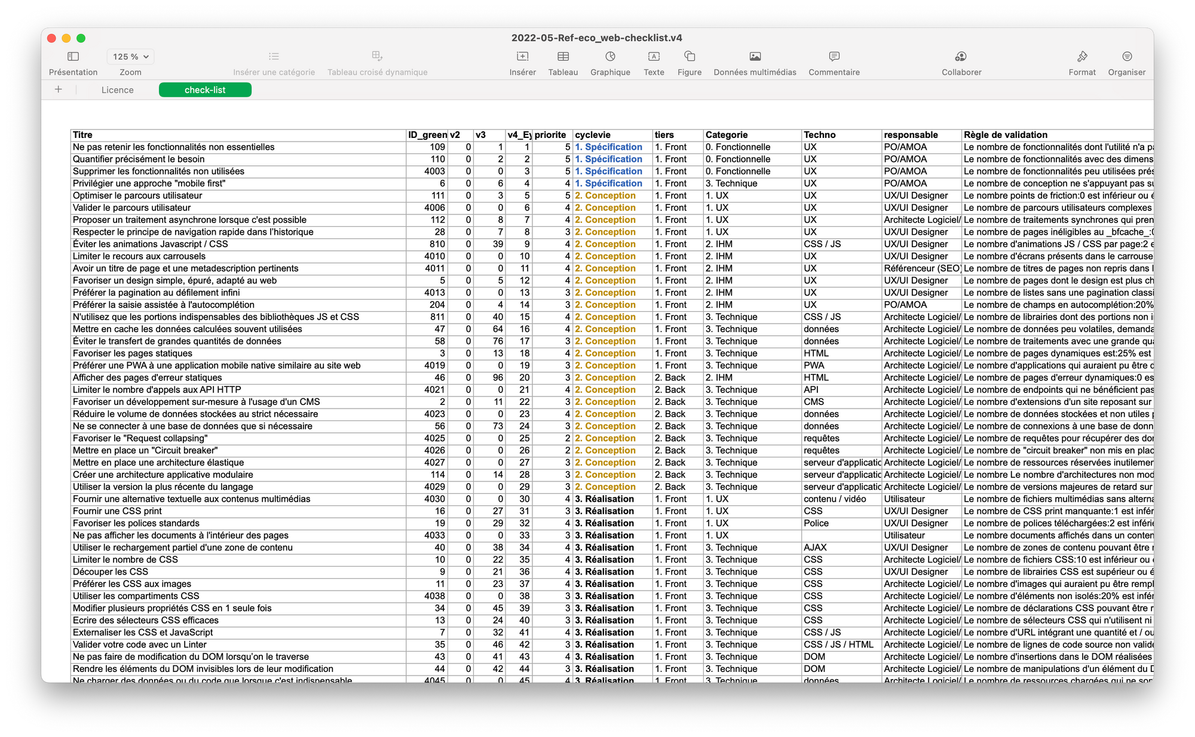Click Techno cell 'API'

coord(842,389)
